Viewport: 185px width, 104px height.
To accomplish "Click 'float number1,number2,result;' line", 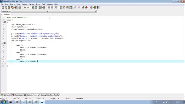I will pyautogui.click(x=27, y=29).
